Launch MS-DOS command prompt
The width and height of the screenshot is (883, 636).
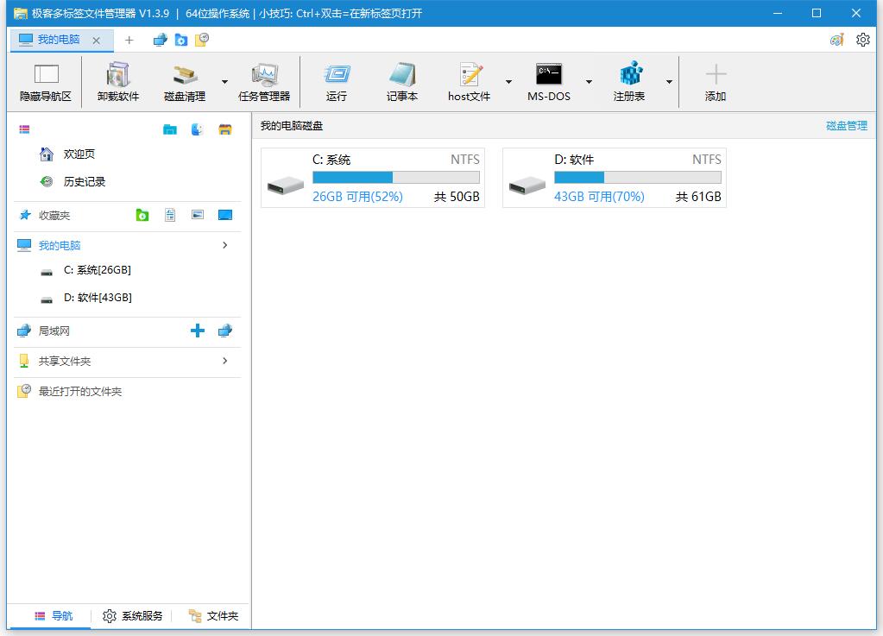tap(549, 82)
